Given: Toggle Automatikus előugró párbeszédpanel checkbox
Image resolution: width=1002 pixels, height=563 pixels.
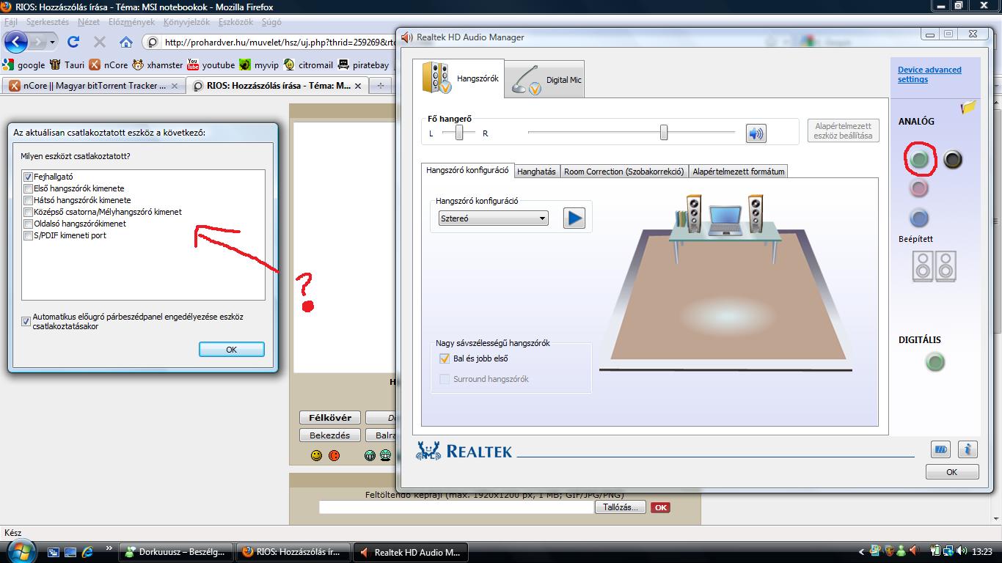Looking at the screenshot, I should coord(26,321).
